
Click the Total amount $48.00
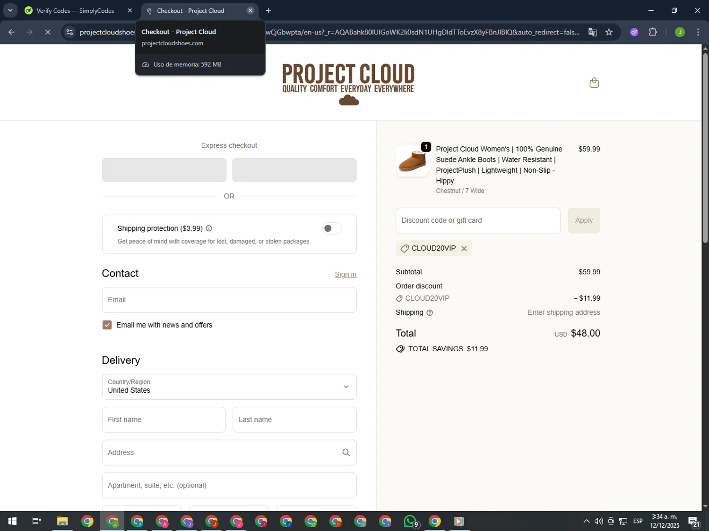pos(585,333)
